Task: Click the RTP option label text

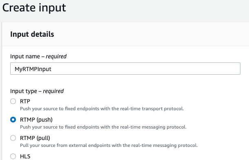Action: [x=25, y=101]
